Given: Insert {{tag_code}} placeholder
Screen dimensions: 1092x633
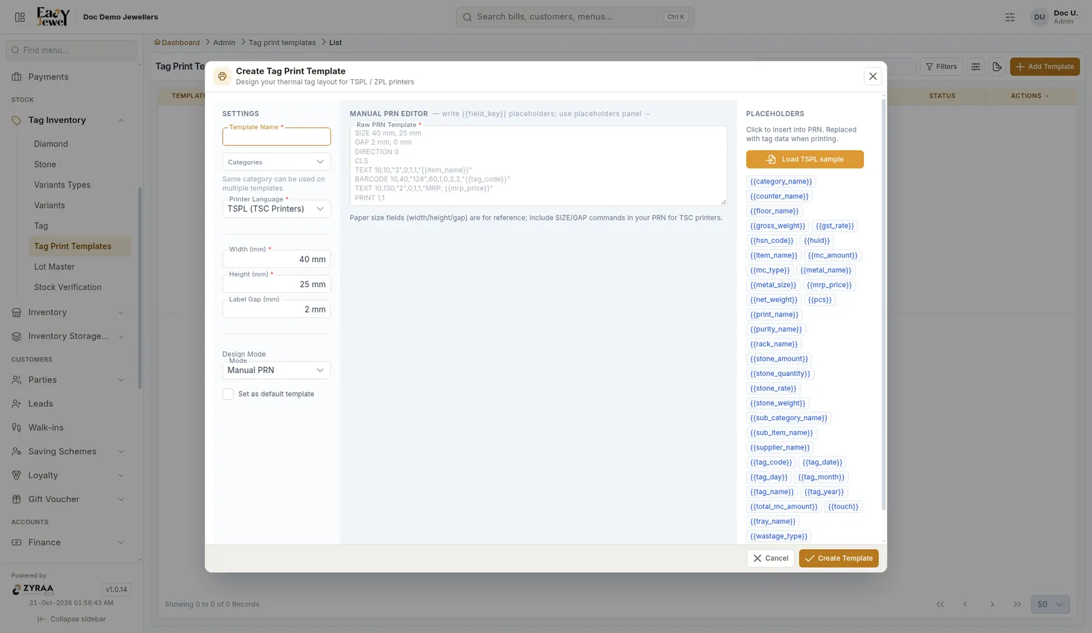Looking at the screenshot, I should tap(771, 462).
